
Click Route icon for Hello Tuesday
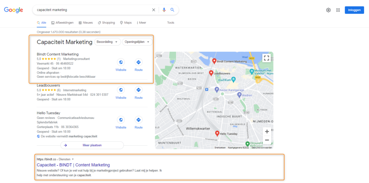click(x=139, y=120)
